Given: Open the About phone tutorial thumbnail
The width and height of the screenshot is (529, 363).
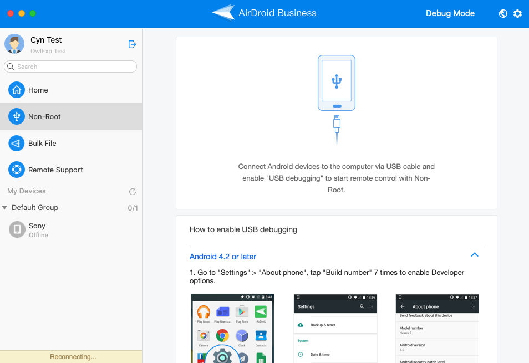Looking at the screenshot, I should click(x=438, y=328).
